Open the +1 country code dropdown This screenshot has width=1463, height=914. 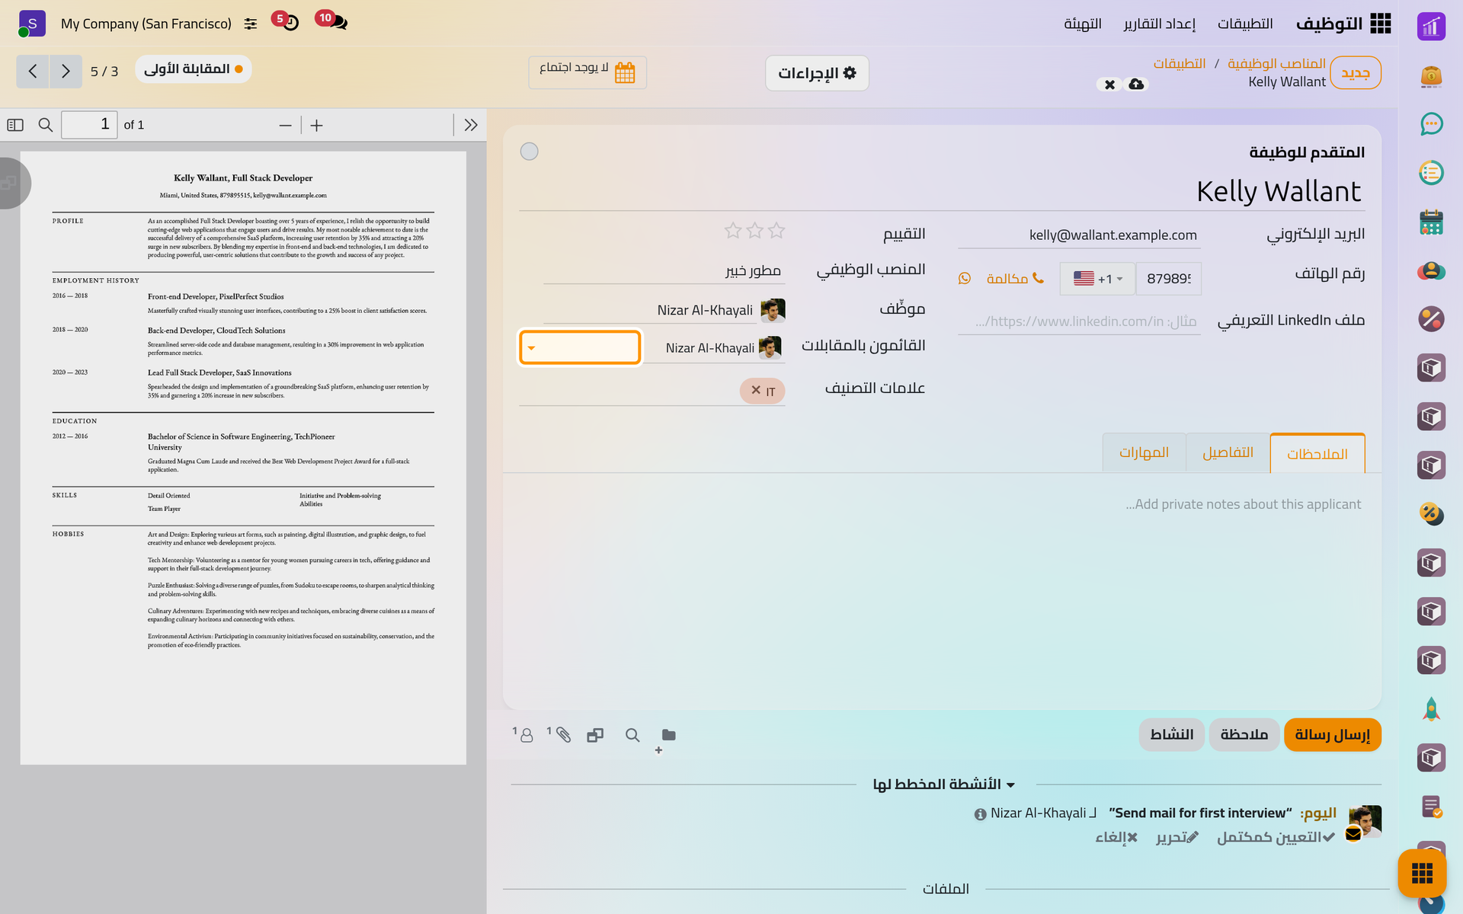click(1097, 279)
